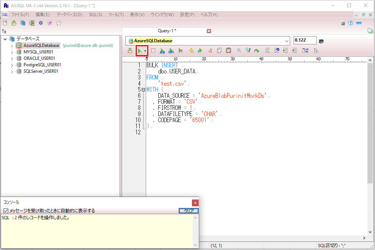Open the ツール(T) menu
This screenshot has height=250, width=375.
pyautogui.click(x=116, y=15)
